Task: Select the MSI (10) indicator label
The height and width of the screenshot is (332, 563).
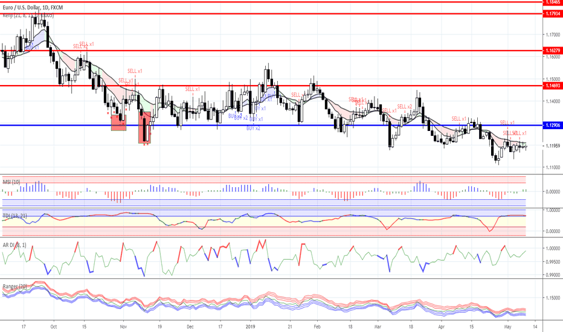Action: point(11,182)
